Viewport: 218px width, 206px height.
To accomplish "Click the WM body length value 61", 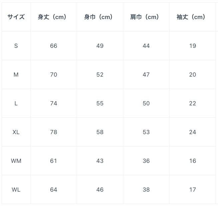I will coord(54,161).
